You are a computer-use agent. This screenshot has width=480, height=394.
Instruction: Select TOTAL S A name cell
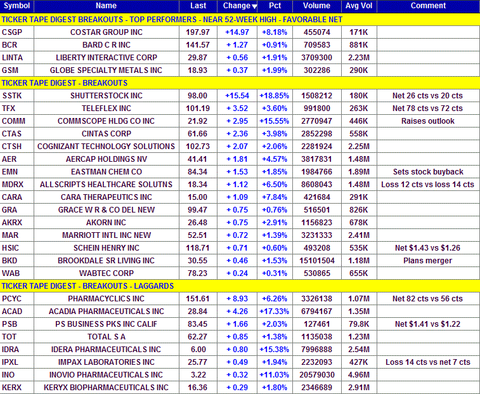pos(107,337)
